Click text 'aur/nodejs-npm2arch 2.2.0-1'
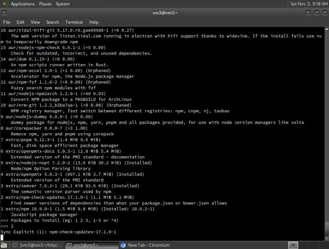Image resolution: width=329 pixels, height=249 pixels. [43, 94]
